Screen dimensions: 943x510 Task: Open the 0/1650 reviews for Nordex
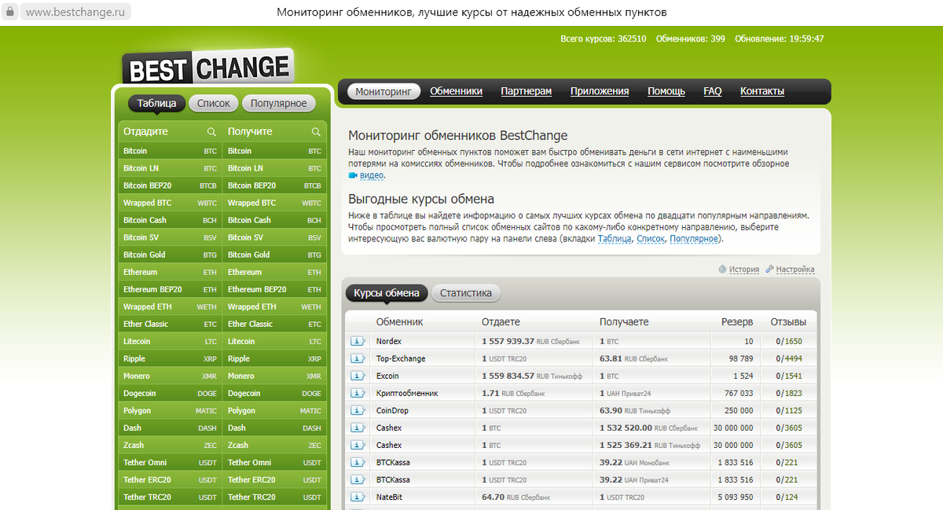coord(788,341)
